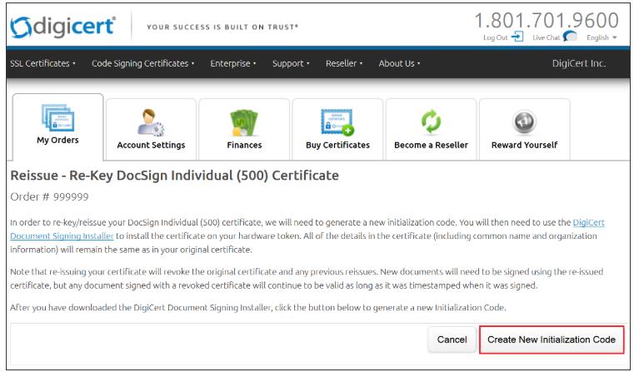The width and height of the screenshot is (634, 372).
Task: Expand the Reseller menu
Action: pyautogui.click(x=344, y=63)
